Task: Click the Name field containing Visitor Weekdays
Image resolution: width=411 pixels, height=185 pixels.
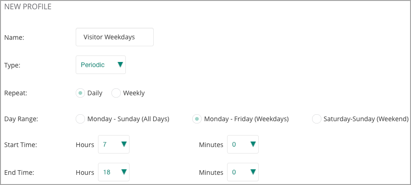Action: [115, 37]
